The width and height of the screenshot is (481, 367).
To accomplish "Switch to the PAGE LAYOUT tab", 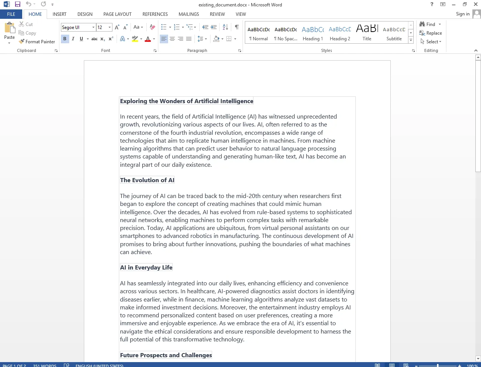I will pos(117,14).
